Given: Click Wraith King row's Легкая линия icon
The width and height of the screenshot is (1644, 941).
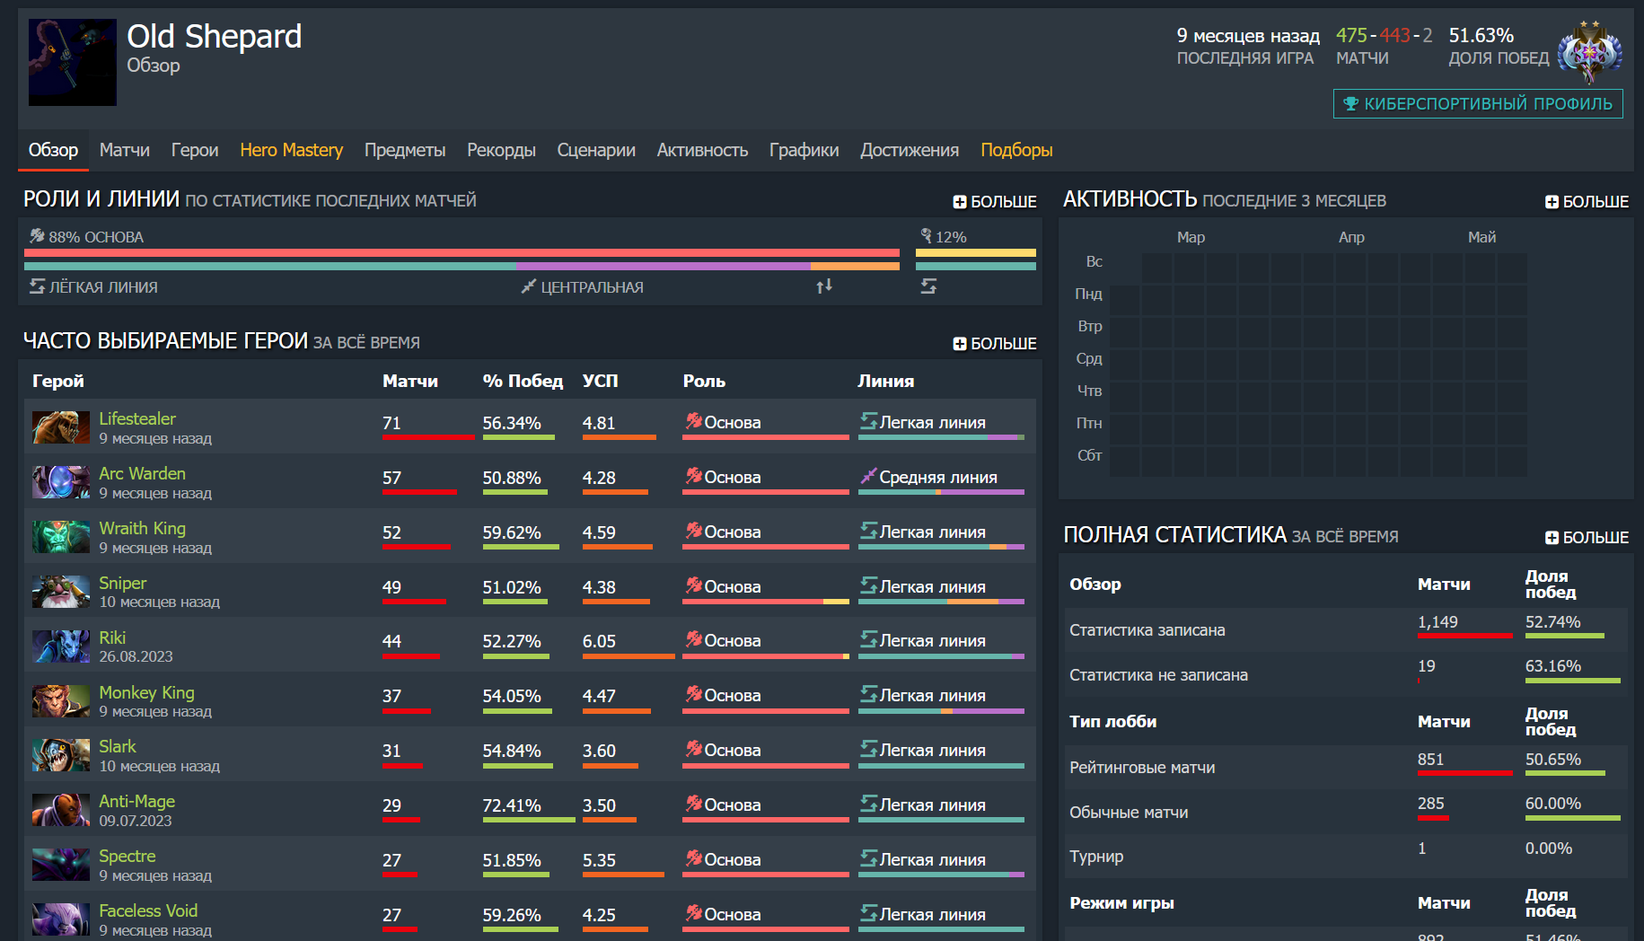Looking at the screenshot, I should pos(868,531).
